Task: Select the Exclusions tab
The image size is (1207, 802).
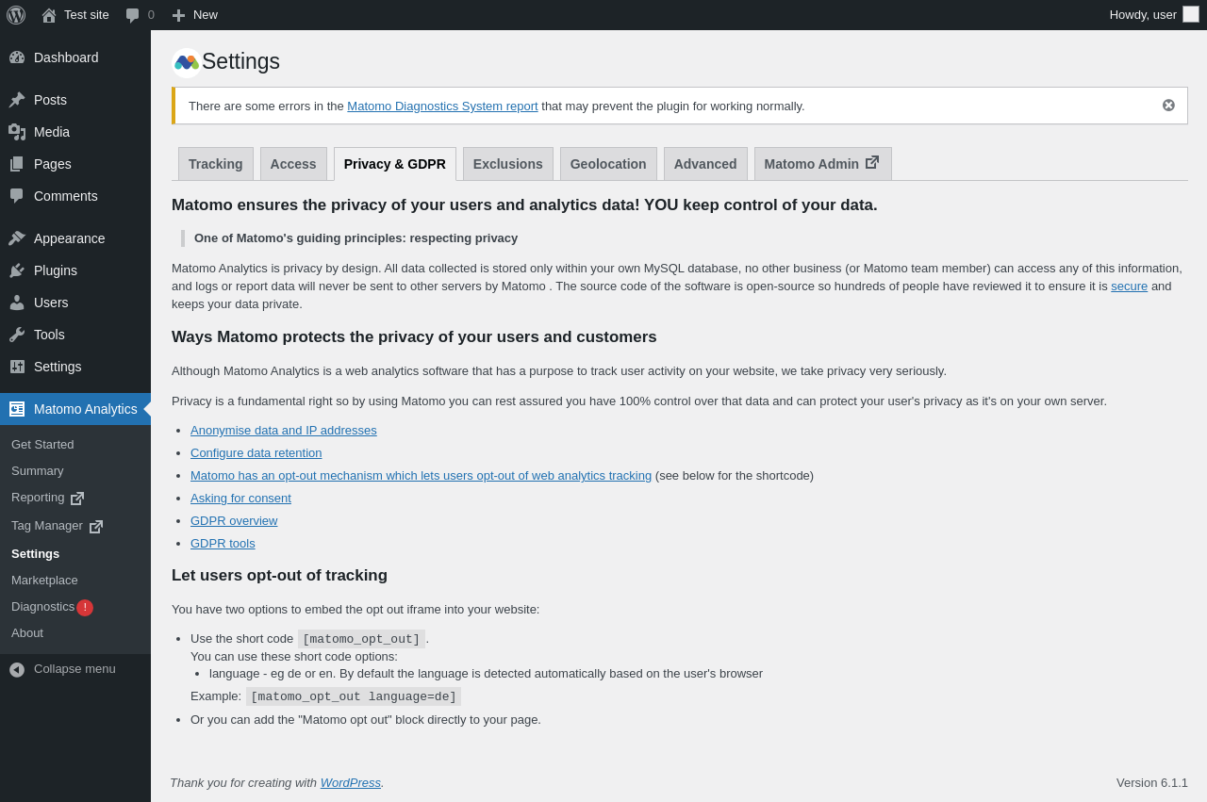Action: click(507, 164)
